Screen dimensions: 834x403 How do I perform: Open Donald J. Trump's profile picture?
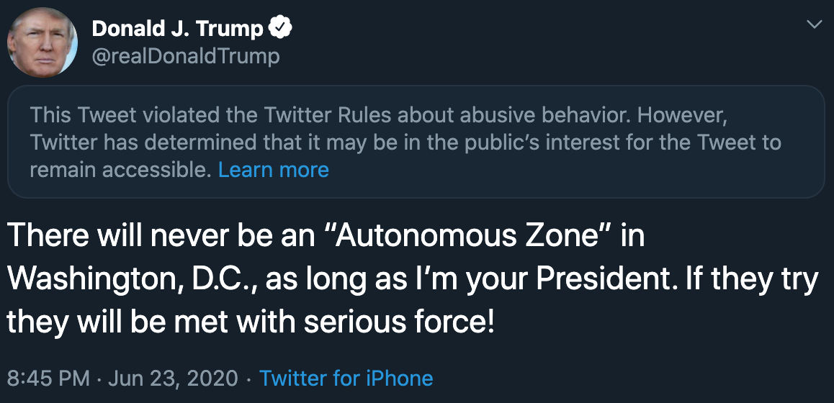click(x=41, y=43)
